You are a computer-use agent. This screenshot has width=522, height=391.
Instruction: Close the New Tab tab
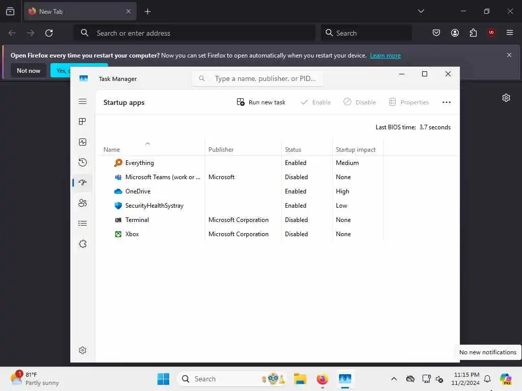point(128,11)
